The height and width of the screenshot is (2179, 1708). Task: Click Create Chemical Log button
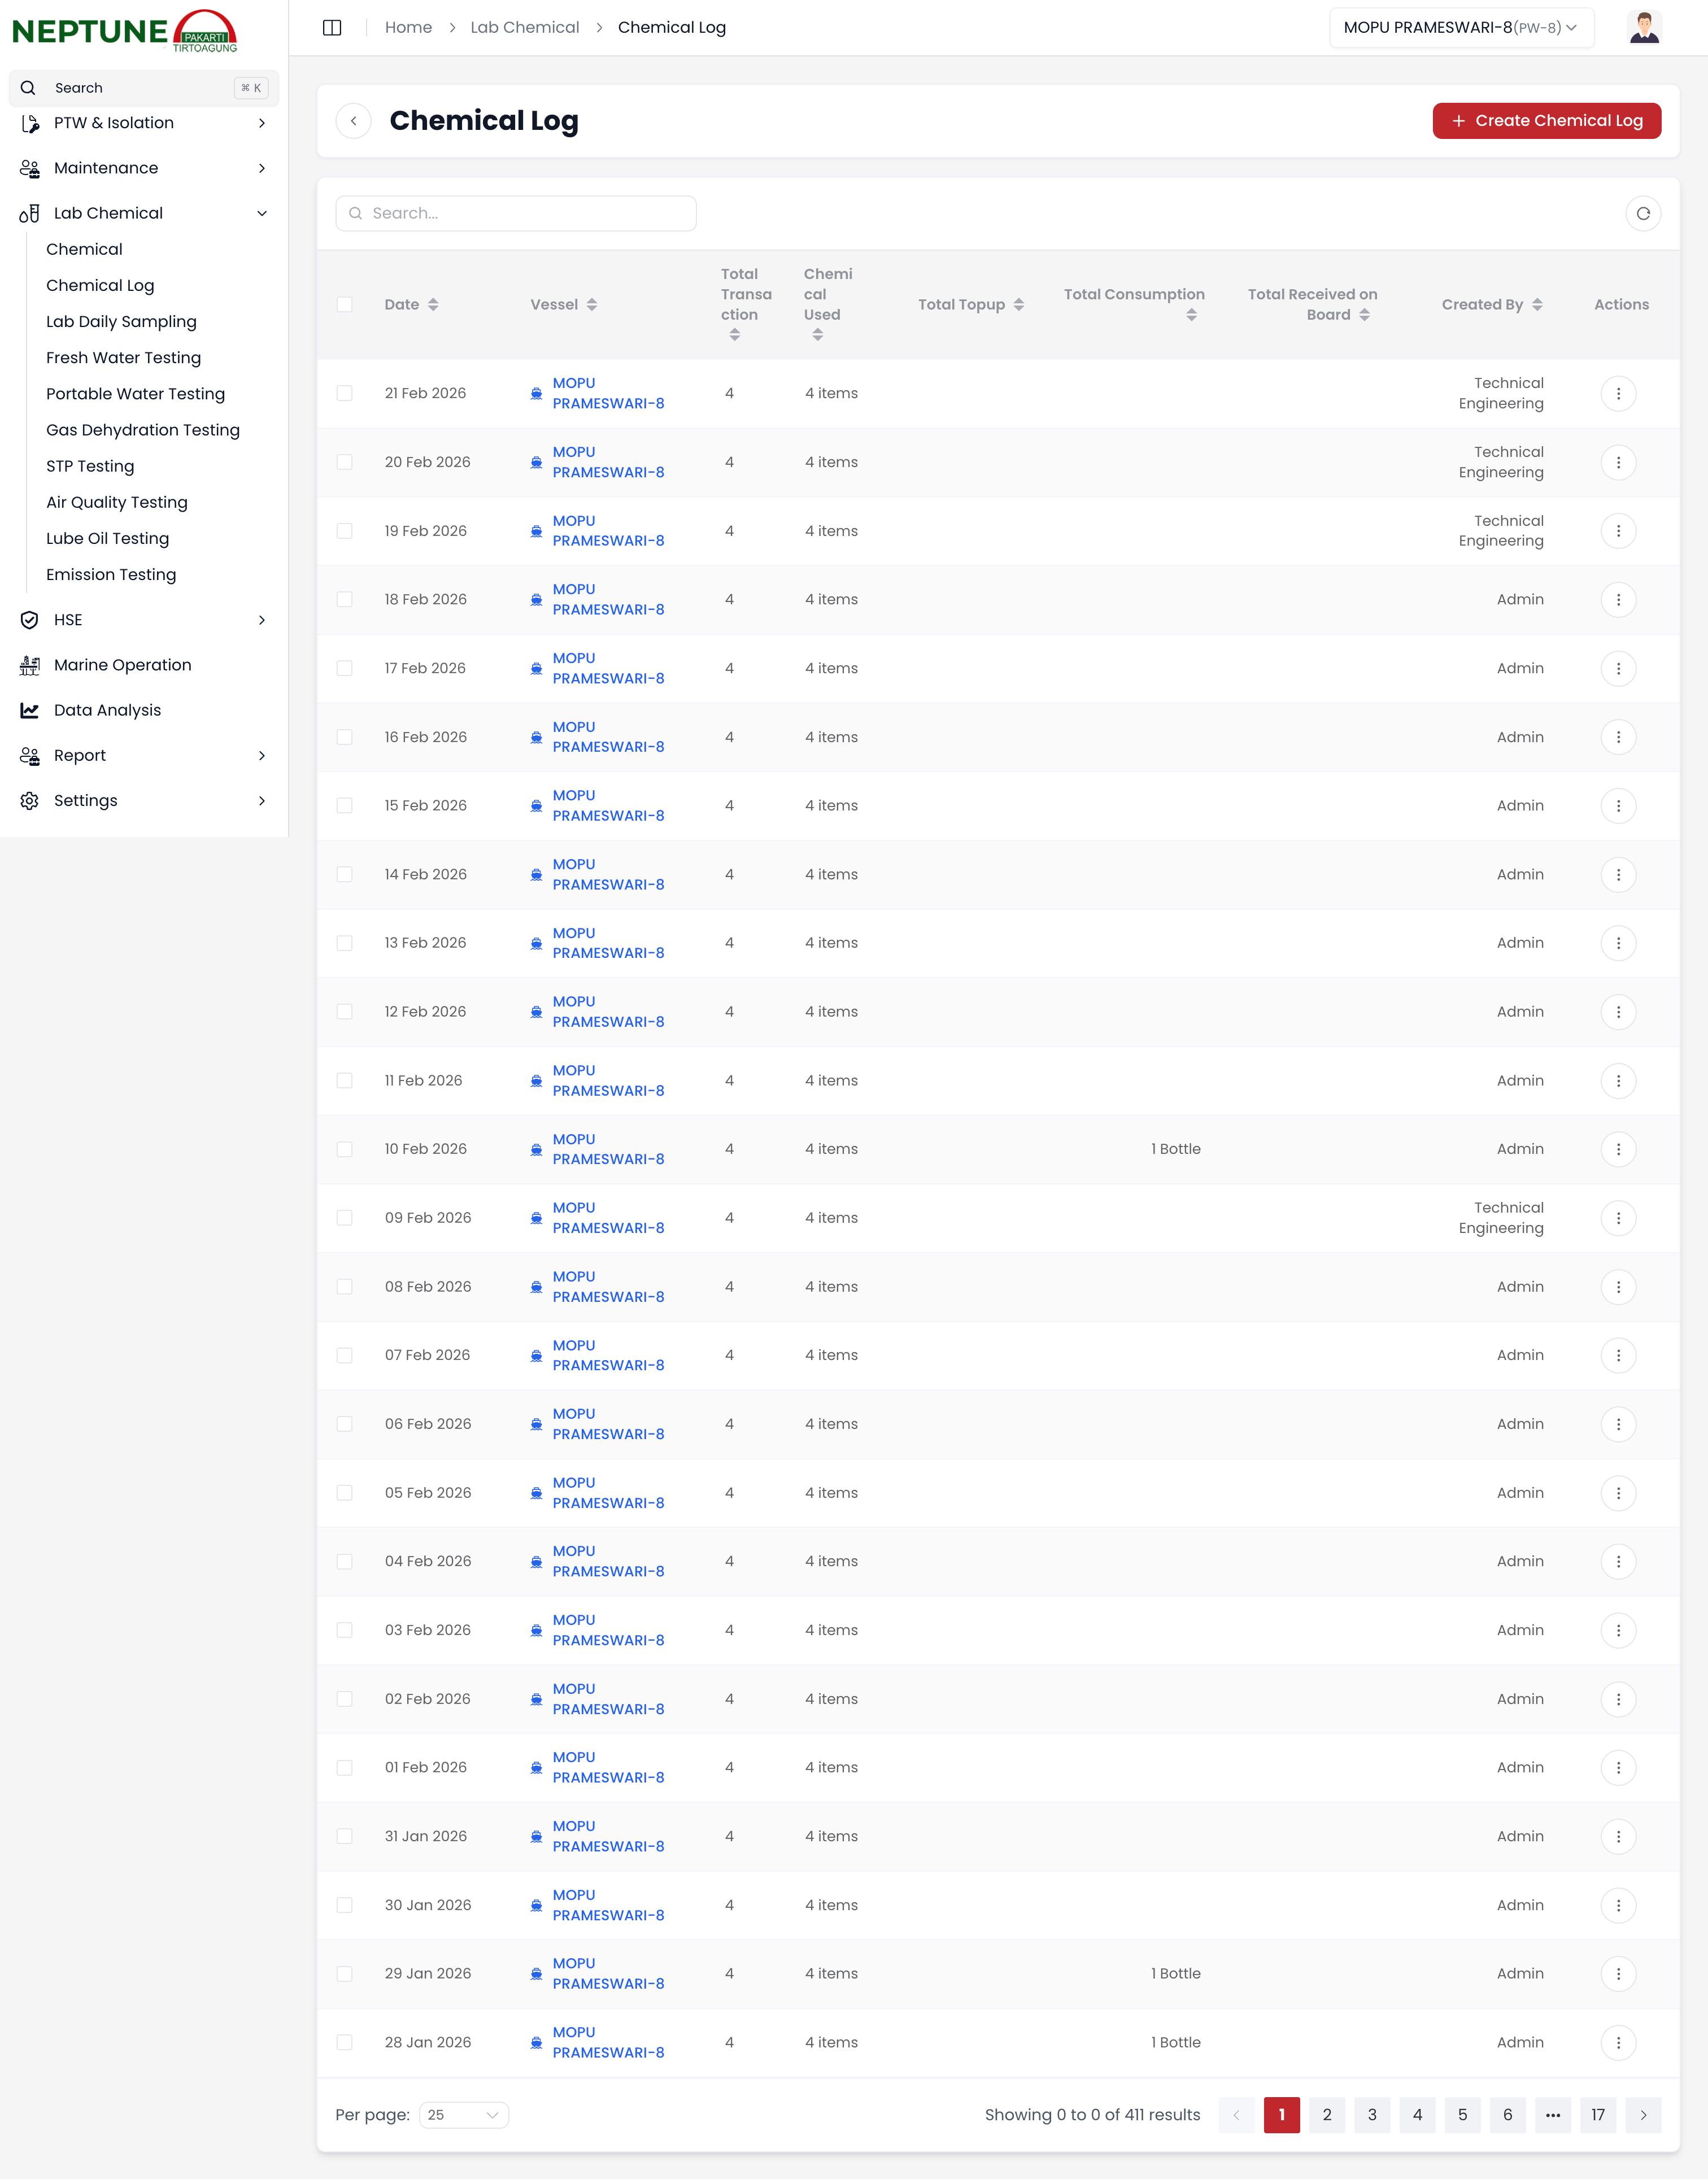[1546, 120]
